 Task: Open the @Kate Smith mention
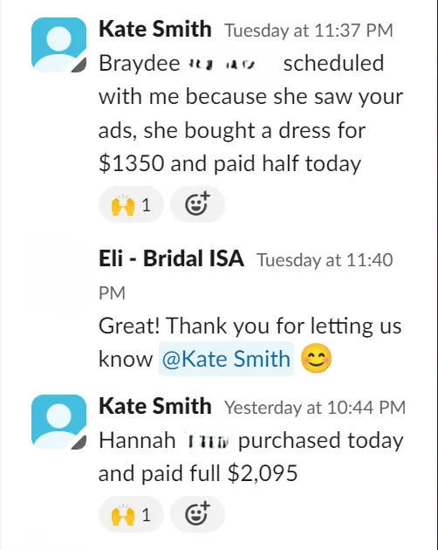point(226,359)
